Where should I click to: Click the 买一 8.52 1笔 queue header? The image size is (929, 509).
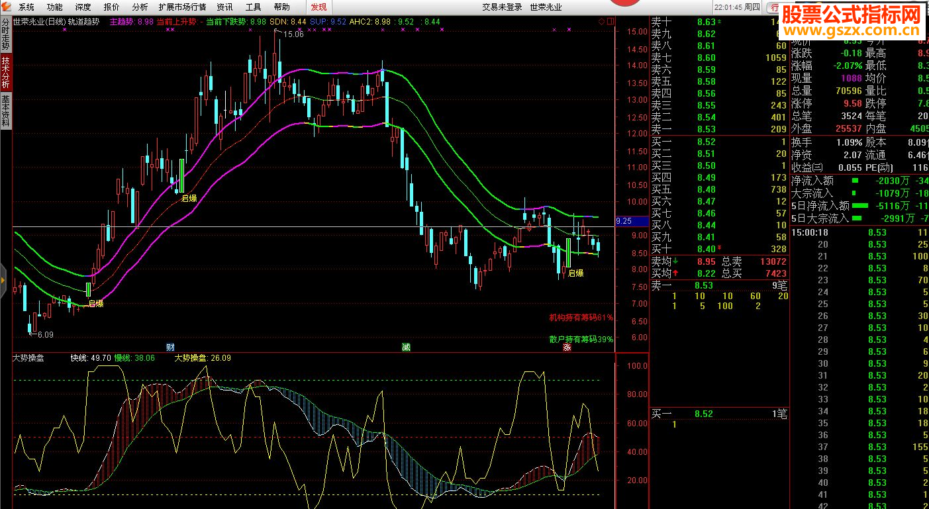tap(720, 414)
